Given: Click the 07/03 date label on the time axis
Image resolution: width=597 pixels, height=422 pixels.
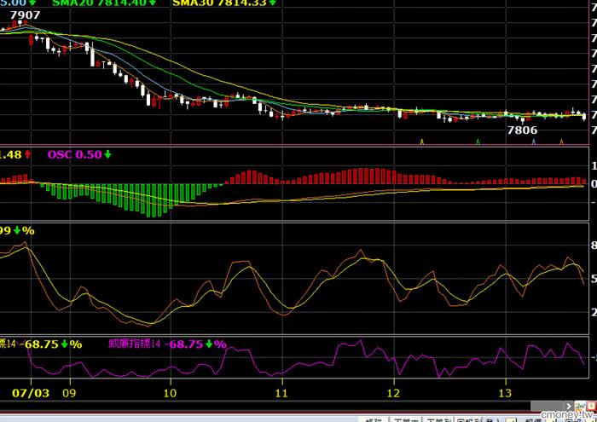Looking at the screenshot, I should click(31, 393).
